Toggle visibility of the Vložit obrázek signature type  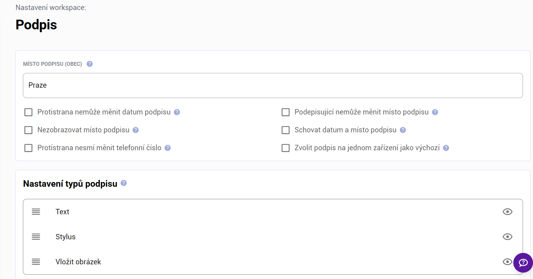[507, 262]
